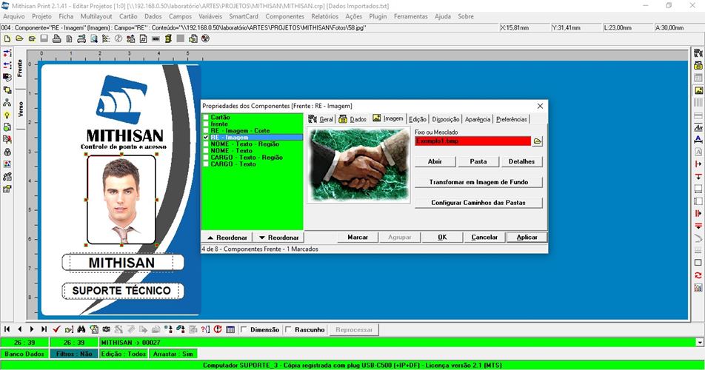Check the 'RE - Imagem - Corte' checkbox

click(206, 131)
